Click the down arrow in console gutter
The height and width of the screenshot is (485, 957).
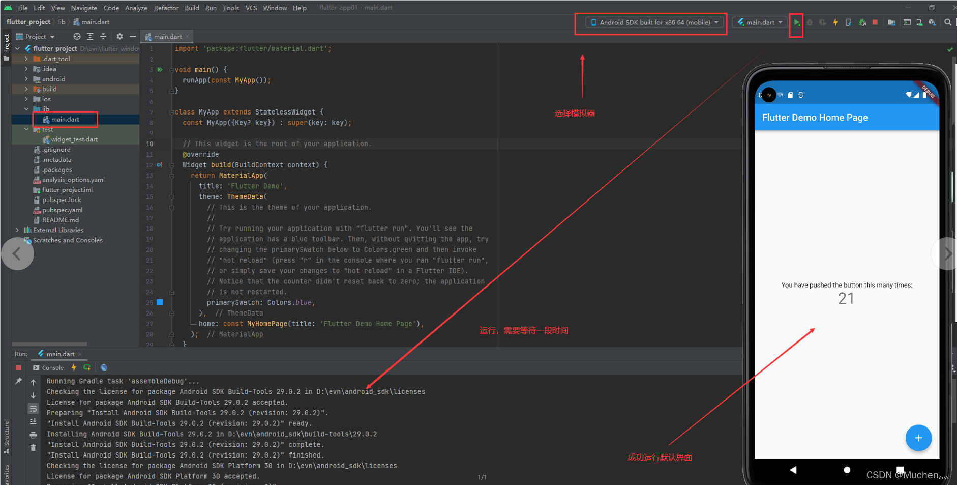point(33,395)
